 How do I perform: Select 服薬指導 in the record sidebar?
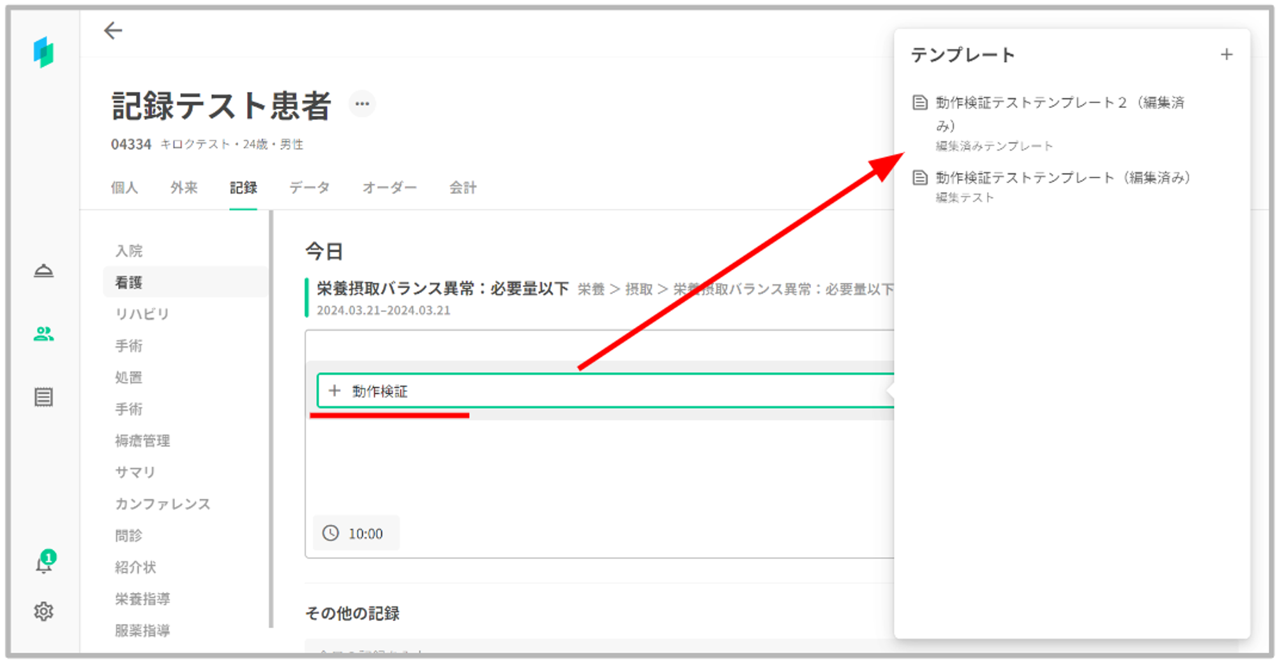[x=142, y=631]
